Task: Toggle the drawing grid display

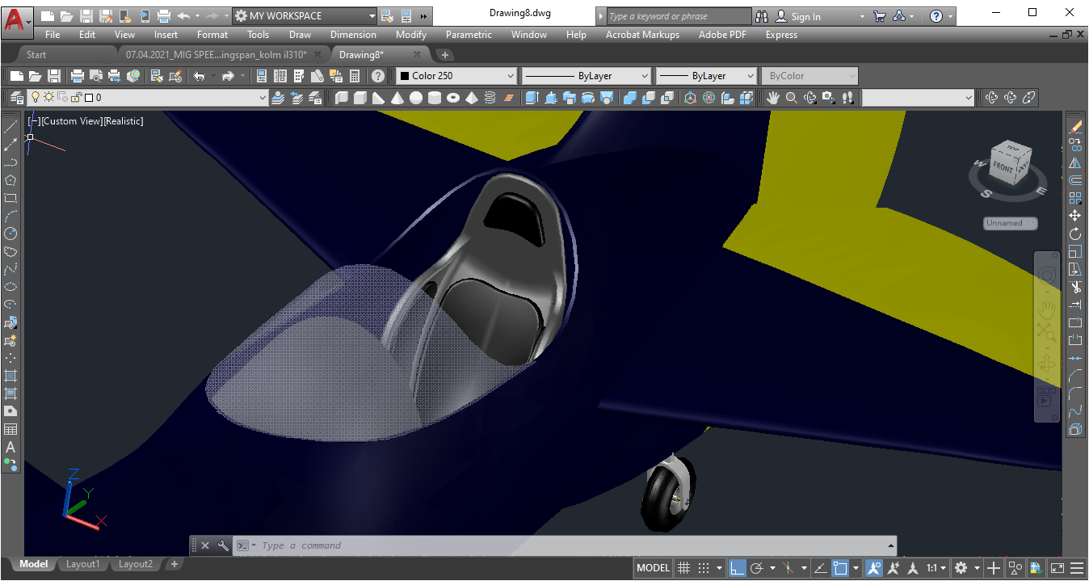Action: point(683,568)
